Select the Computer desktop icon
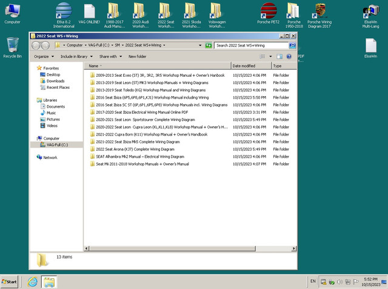The image size is (388, 289). (x=12, y=13)
